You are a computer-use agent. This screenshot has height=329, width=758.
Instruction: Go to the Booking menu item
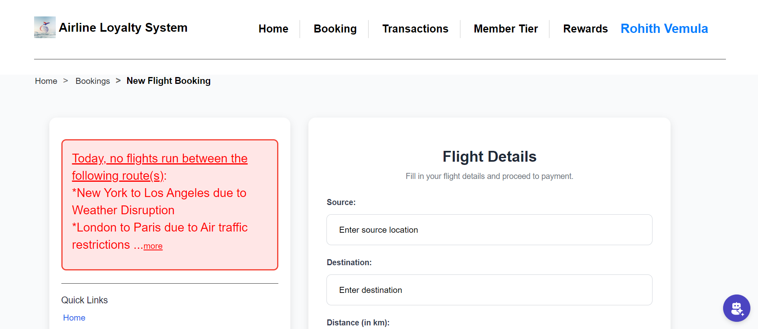pyautogui.click(x=335, y=29)
